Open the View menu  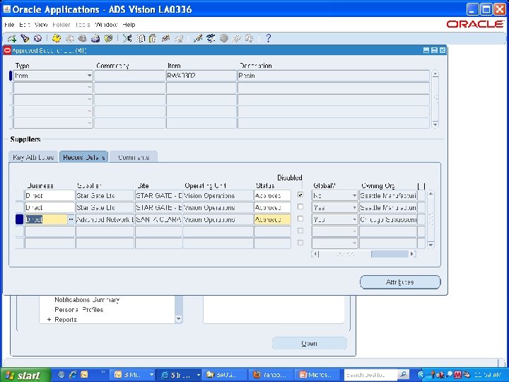[41, 25]
